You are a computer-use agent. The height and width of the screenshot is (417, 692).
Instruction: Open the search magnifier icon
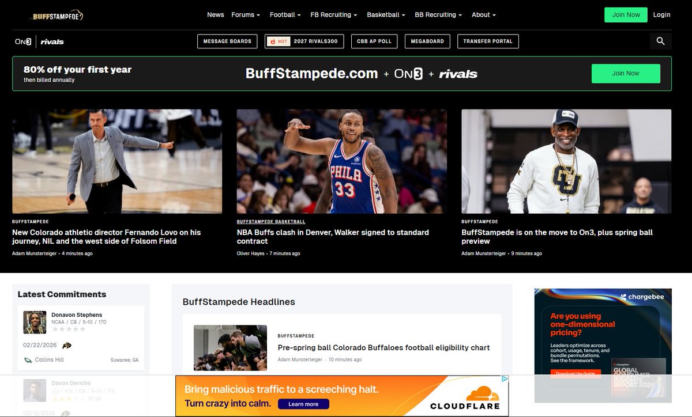pos(660,41)
